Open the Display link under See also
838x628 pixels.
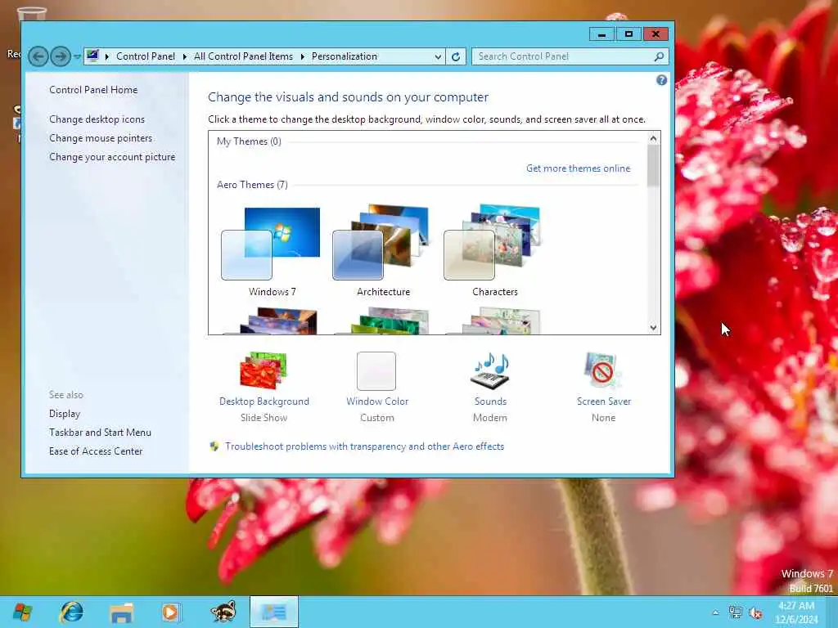tap(65, 413)
